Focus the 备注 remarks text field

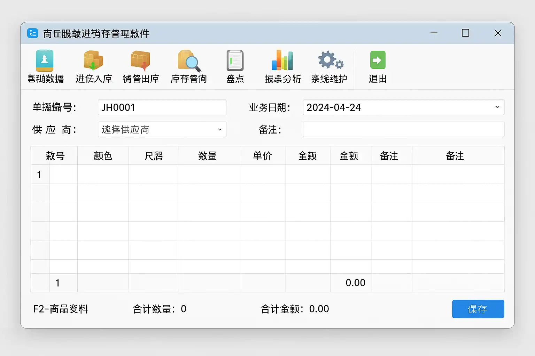(403, 130)
